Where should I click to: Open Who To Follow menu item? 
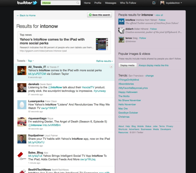coord(129,3)
